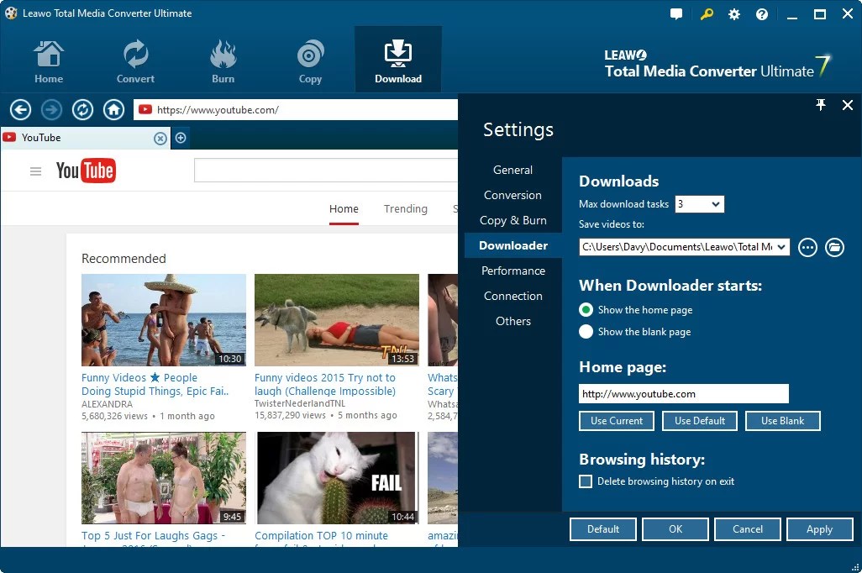The height and width of the screenshot is (573, 862).
Task: Open TwisterNederlandTNL channel link
Action: pyautogui.click(x=300, y=403)
